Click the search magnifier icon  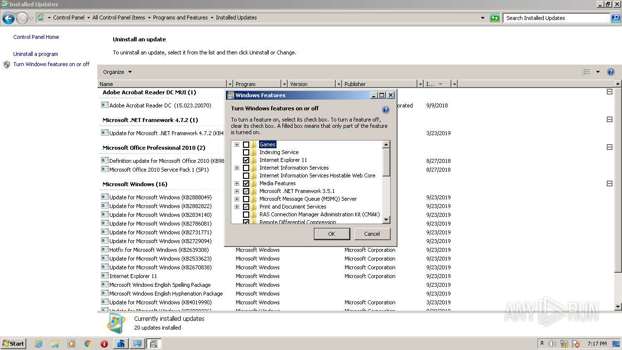(x=616, y=18)
